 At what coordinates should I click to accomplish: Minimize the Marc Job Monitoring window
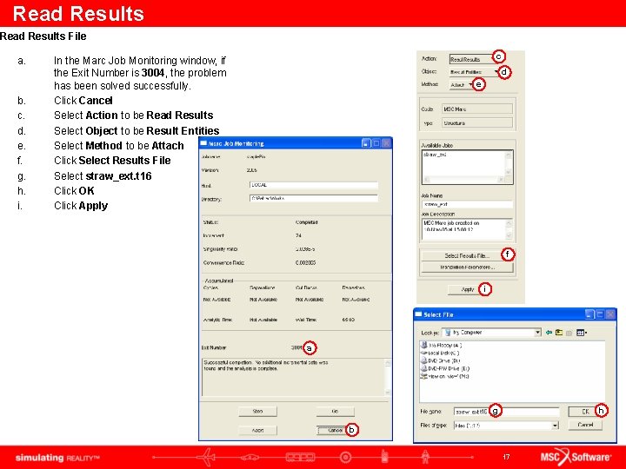(x=366, y=143)
